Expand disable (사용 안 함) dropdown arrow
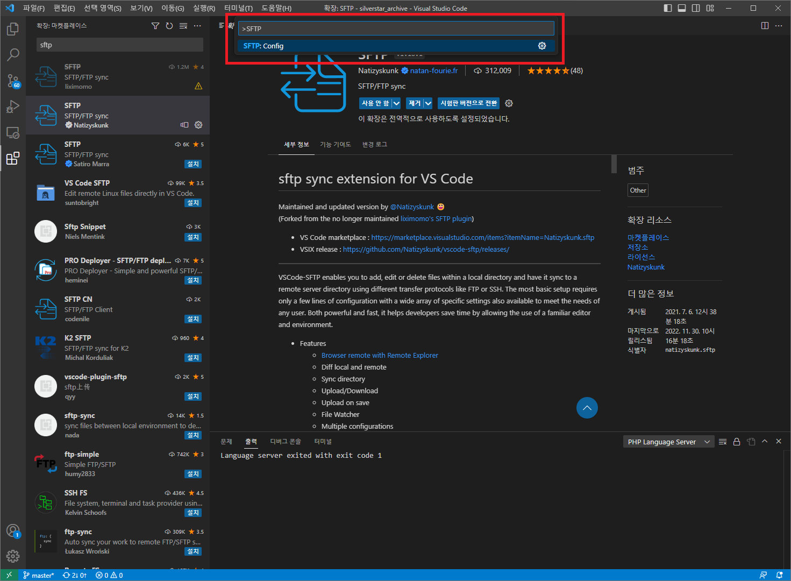This screenshot has height=581, width=791. click(x=396, y=103)
